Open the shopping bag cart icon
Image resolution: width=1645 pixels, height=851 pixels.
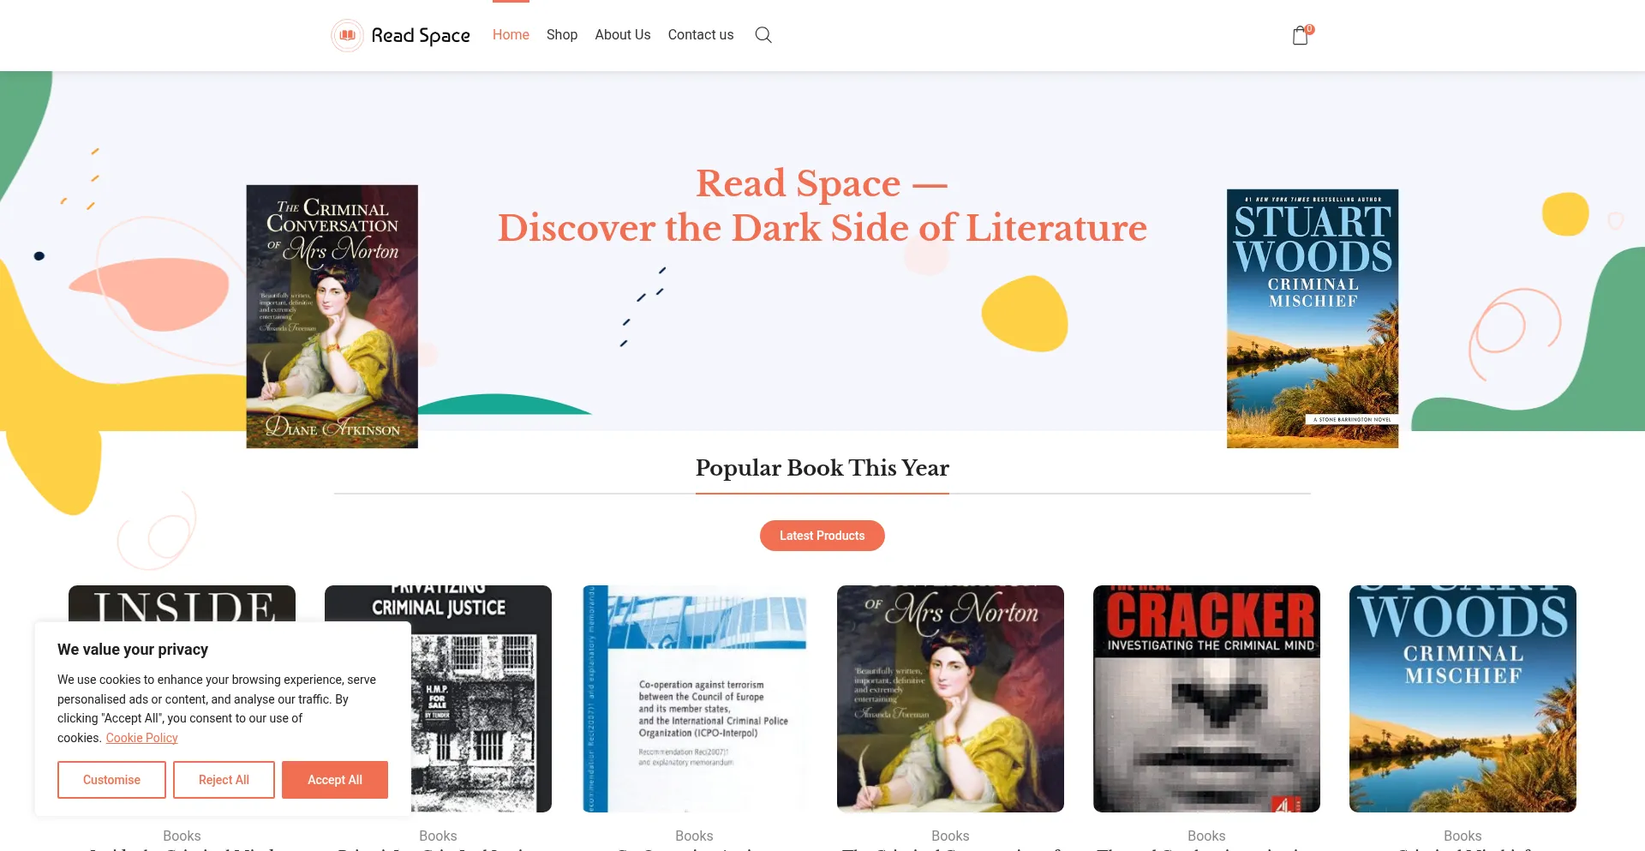1301,35
